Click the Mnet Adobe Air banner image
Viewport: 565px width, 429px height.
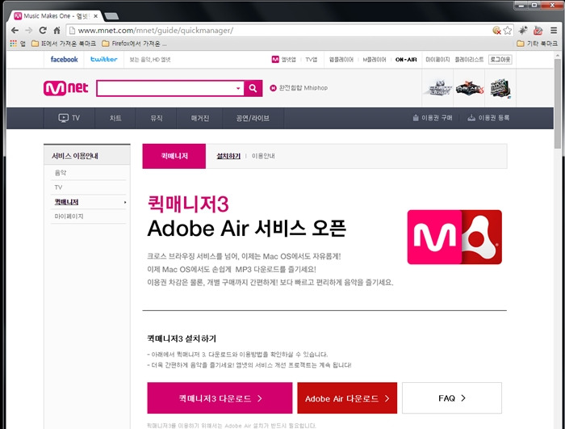click(x=454, y=237)
